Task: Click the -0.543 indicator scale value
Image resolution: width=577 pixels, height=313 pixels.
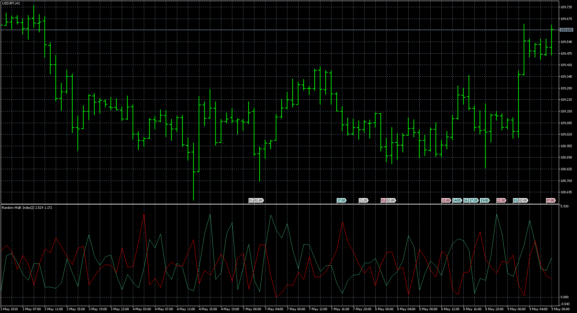Action: (565, 304)
